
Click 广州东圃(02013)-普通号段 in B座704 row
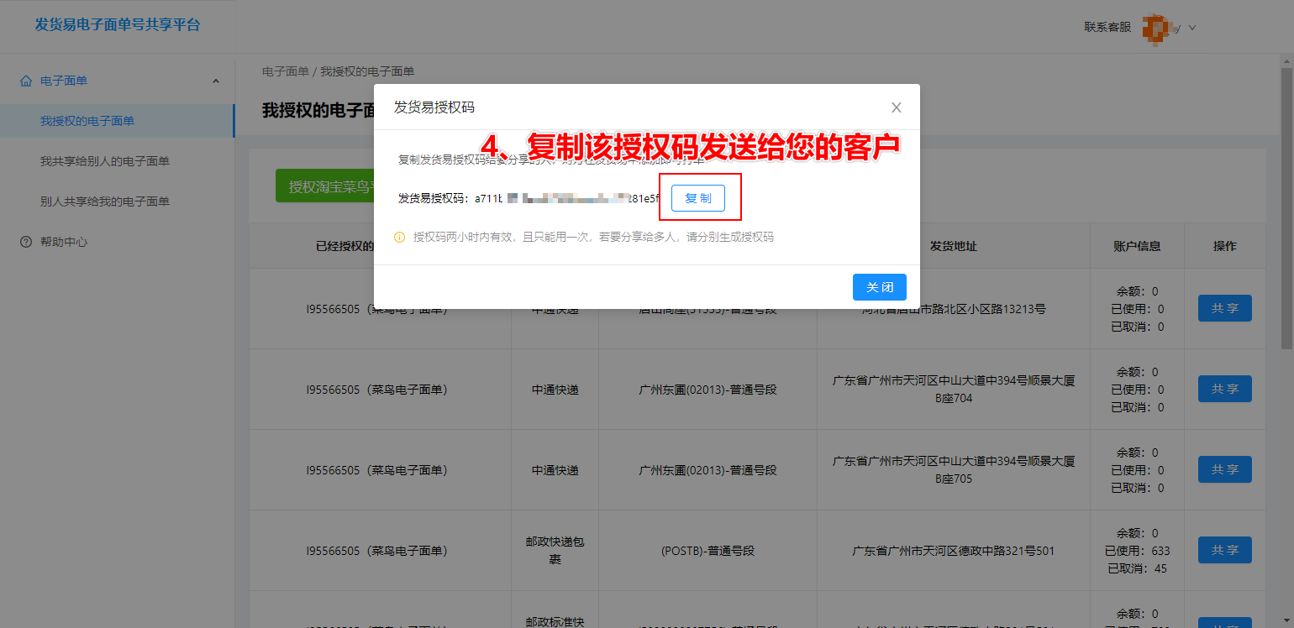[x=707, y=390]
